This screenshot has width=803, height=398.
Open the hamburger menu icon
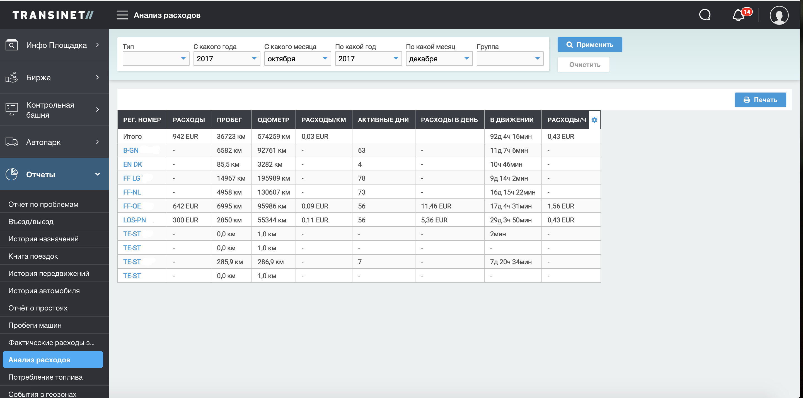tap(122, 15)
